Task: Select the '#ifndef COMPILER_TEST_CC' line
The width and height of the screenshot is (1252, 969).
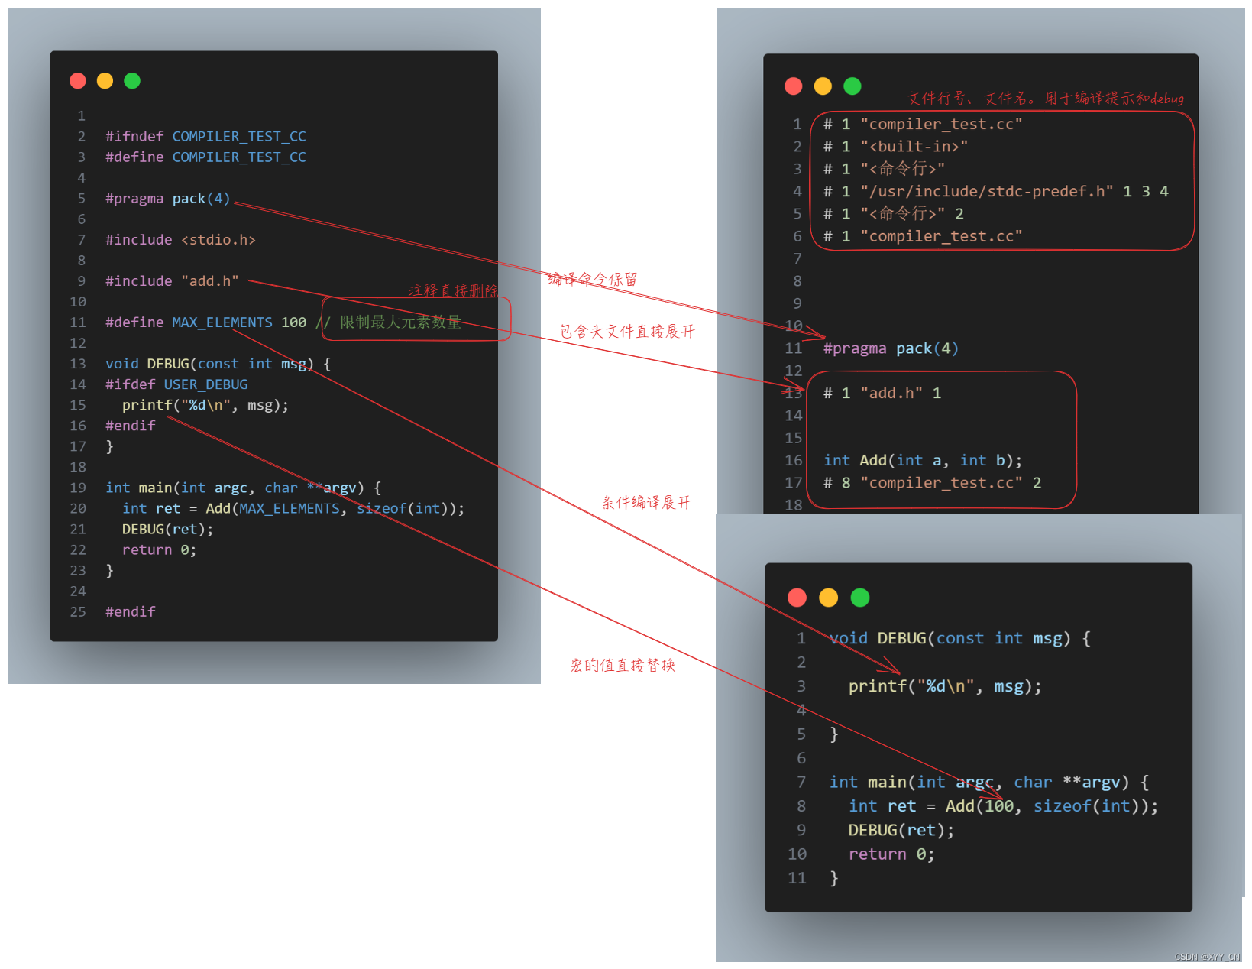Action: [205, 137]
